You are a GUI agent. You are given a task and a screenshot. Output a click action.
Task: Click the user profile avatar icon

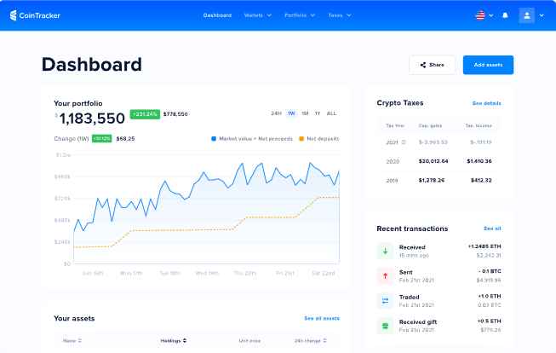[526, 15]
